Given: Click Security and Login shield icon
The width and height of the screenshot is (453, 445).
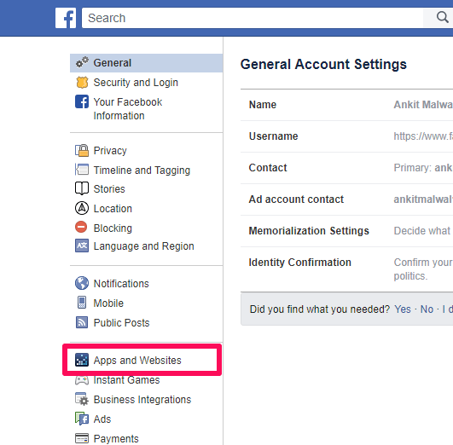Looking at the screenshot, I should 82,83.
